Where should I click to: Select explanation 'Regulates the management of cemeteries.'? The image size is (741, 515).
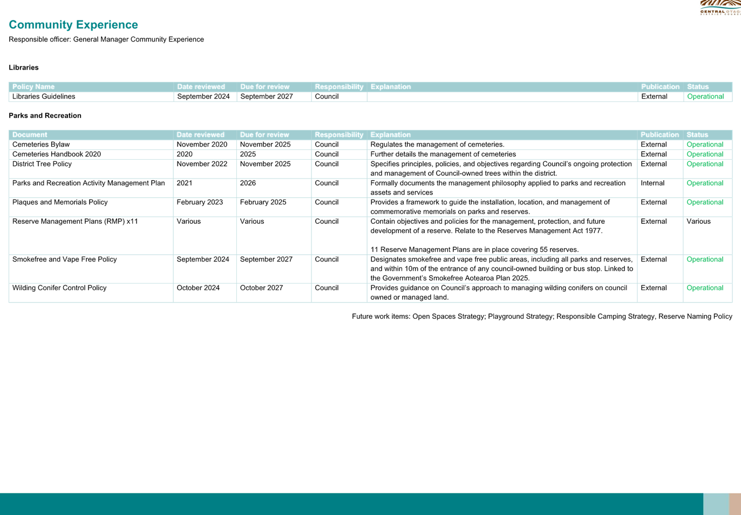tap(437, 145)
